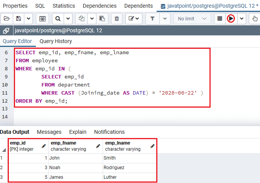260x183 pixels.
Task: Click the Filter funnel icon
Action: pyautogui.click(x=153, y=18)
